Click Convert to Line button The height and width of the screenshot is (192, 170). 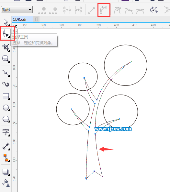[92, 10]
